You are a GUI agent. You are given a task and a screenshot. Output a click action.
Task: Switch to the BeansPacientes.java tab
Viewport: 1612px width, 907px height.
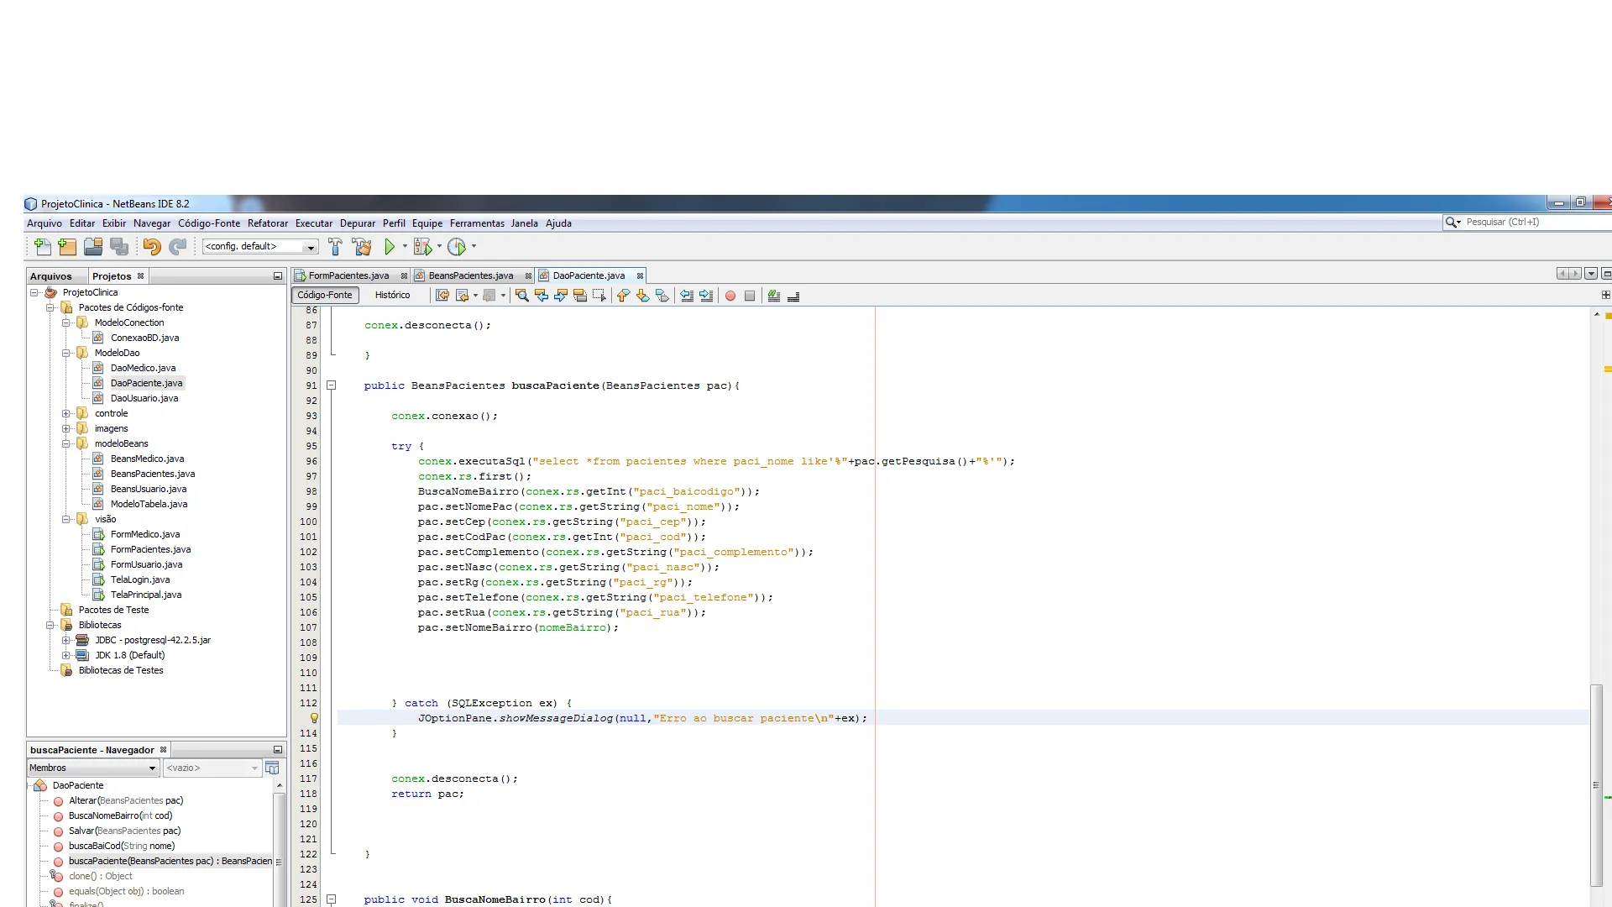coord(470,275)
